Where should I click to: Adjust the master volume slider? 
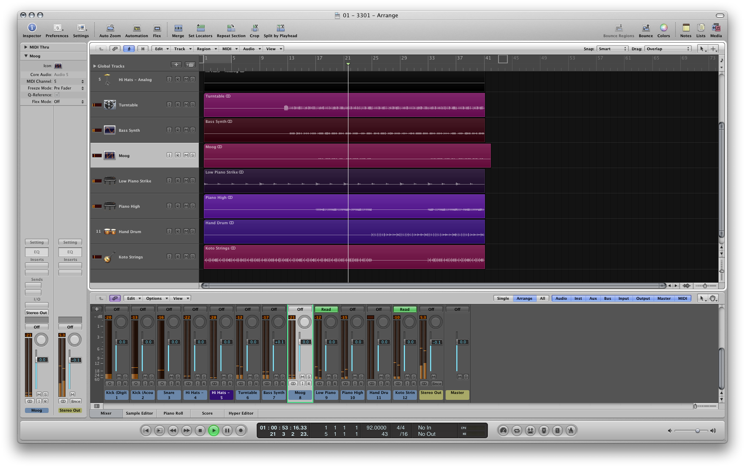coord(692,431)
